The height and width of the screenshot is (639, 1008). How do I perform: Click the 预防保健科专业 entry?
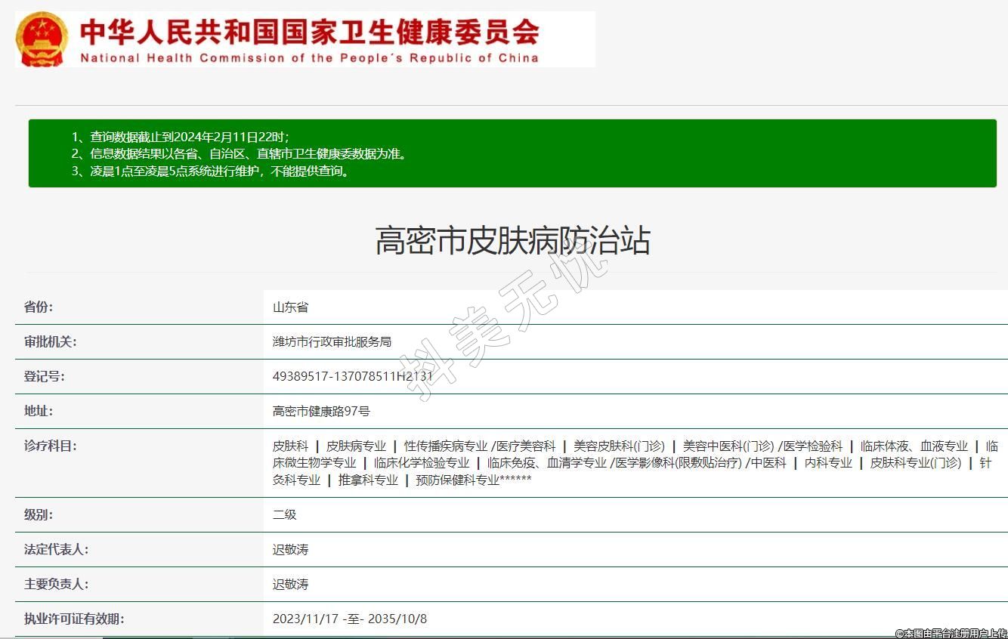(x=457, y=480)
